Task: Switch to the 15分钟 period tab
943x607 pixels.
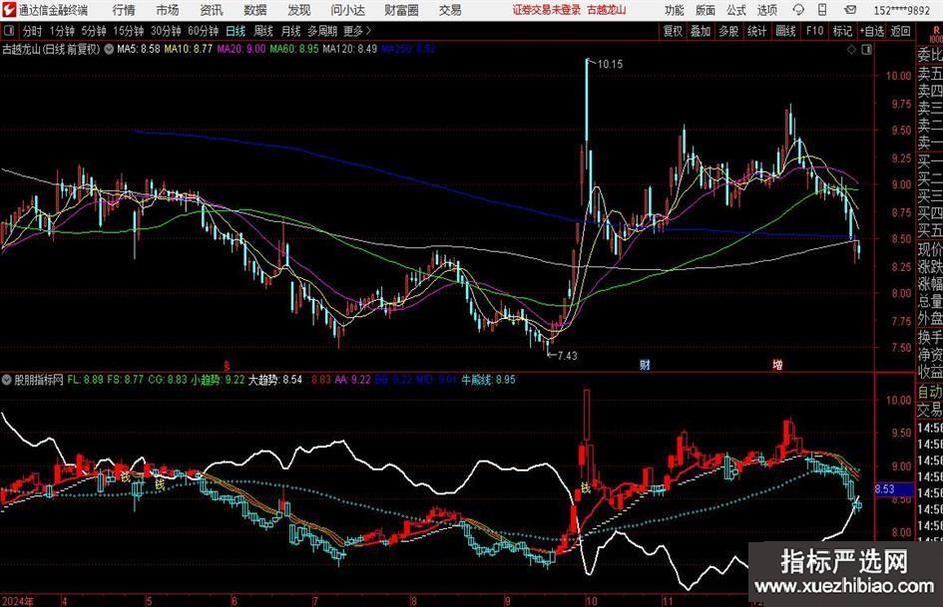Action: tap(129, 31)
